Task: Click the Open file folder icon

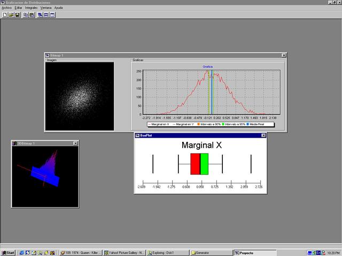Action: (11, 15)
